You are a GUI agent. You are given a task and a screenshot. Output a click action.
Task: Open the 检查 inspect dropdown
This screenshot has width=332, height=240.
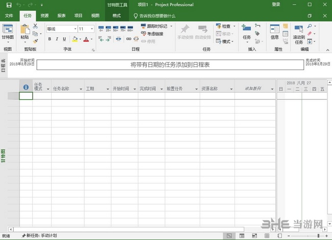click(234, 26)
